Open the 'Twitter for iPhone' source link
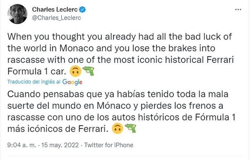The height and width of the screenshot is (160, 250). (x=108, y=145)
